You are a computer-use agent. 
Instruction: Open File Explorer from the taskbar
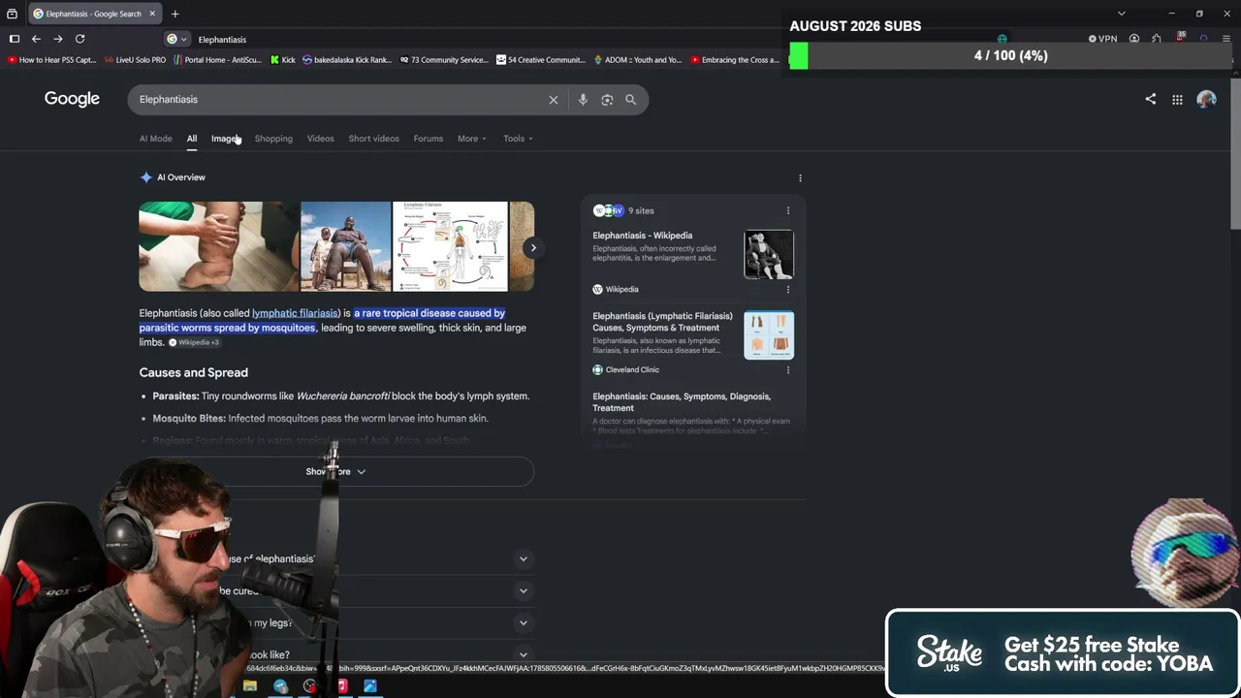(x=250, y=686)
